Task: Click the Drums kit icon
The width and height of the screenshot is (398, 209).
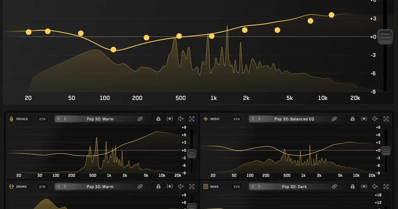Action: click(12, 186)
